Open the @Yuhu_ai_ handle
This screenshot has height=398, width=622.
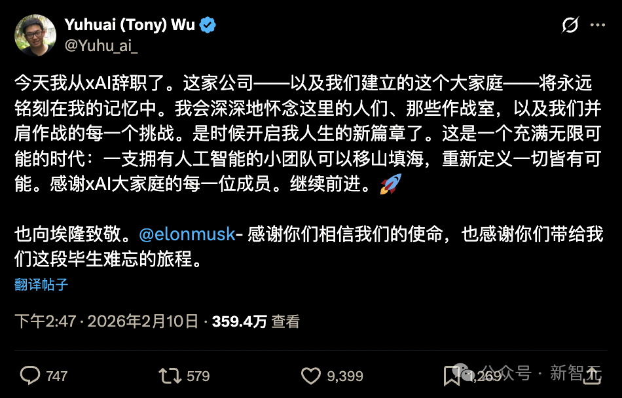point(101,46)
